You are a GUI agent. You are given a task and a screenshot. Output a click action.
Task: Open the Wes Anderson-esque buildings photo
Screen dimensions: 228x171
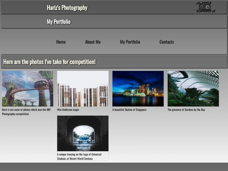pos(83,89)
